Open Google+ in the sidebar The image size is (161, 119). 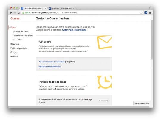click(x=14, y=52)
